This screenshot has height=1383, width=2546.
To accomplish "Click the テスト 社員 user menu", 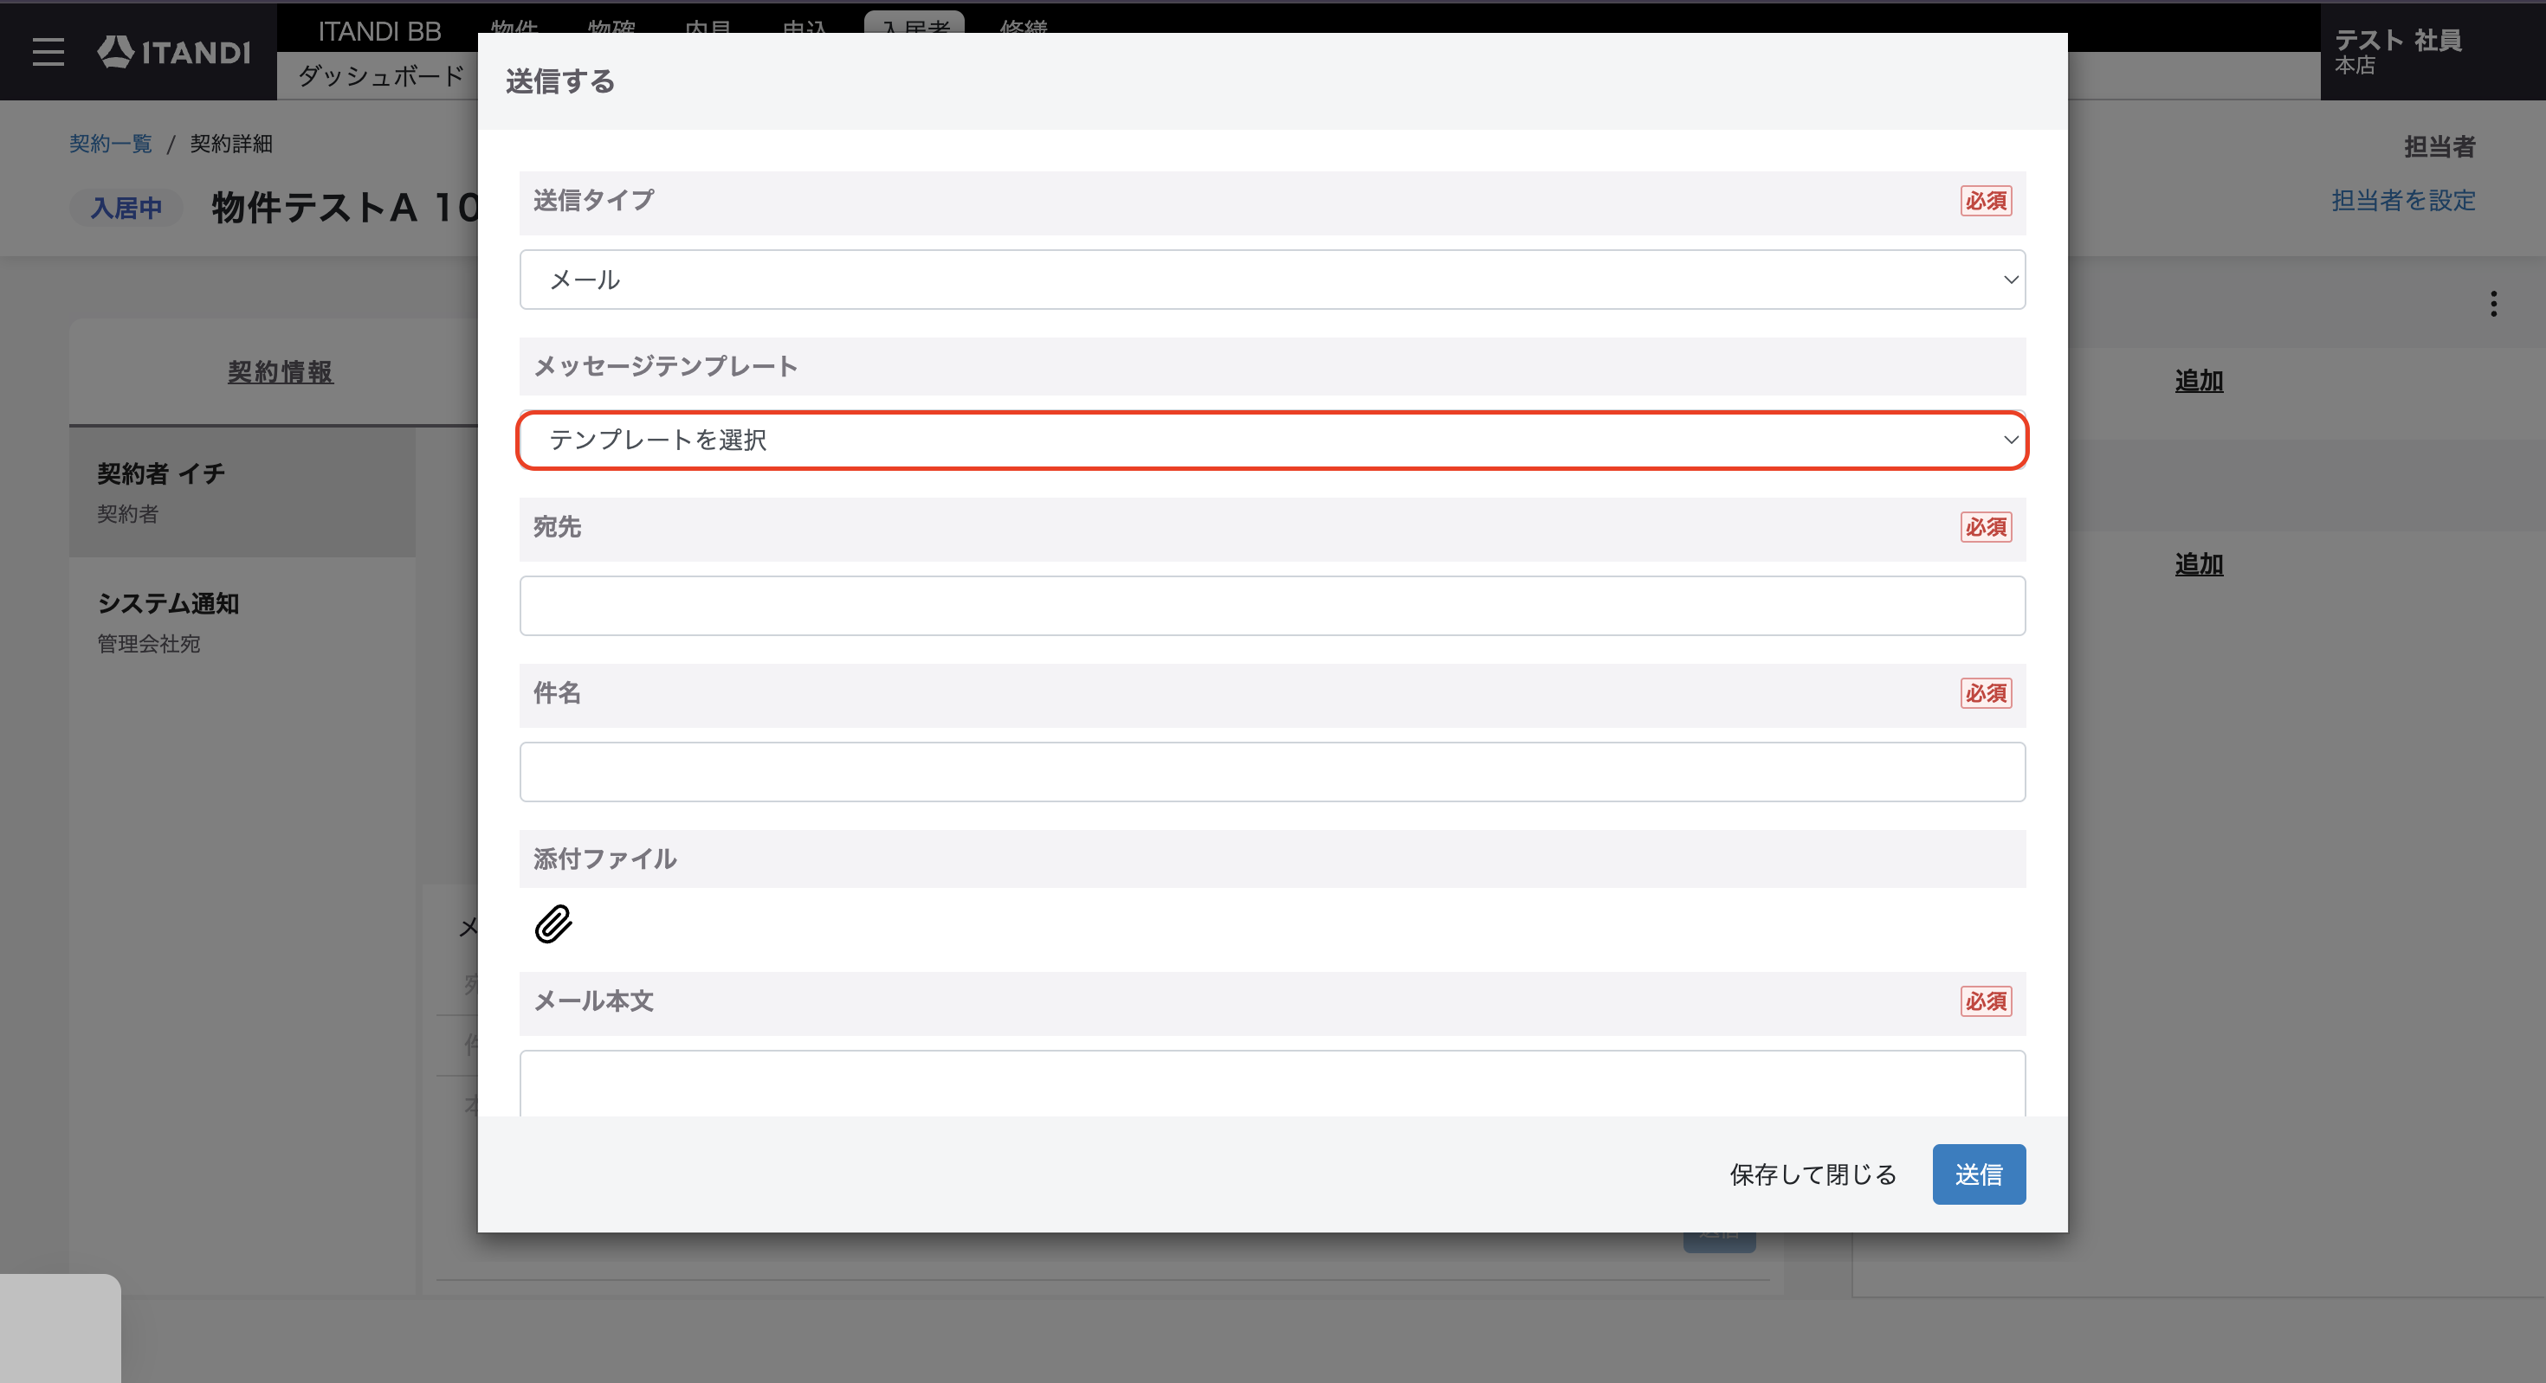I will pyautogui.click(x=2433, y=51).
